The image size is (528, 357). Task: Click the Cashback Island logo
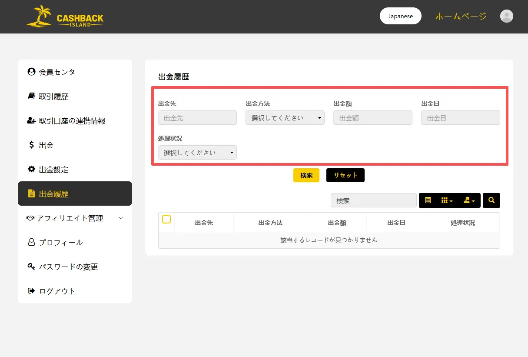click(x=65, y=17)
